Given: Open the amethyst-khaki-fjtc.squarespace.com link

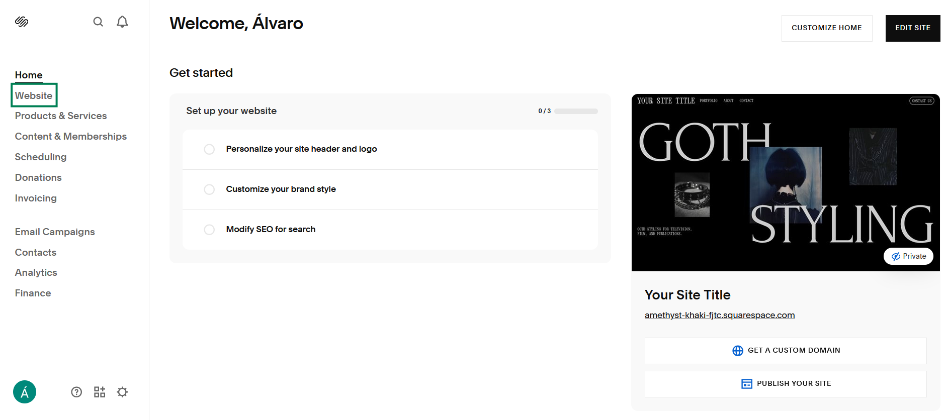Looking at the screenshot, I should (x=720, y=315).
